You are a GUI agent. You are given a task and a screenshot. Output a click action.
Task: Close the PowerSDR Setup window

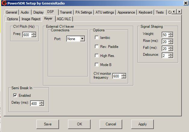click(186, 3)
